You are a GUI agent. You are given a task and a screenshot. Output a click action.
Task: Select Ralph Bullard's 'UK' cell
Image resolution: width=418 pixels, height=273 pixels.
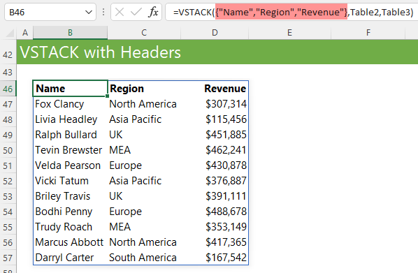144,135
